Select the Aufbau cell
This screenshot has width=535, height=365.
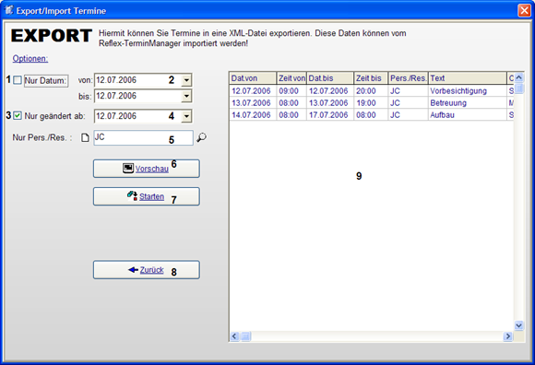coord(468,115)
